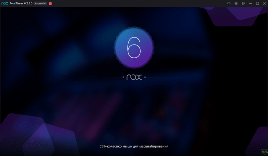Click the large number 6 circle logo
Screen dimensions: 268x156
click(134, 48)
